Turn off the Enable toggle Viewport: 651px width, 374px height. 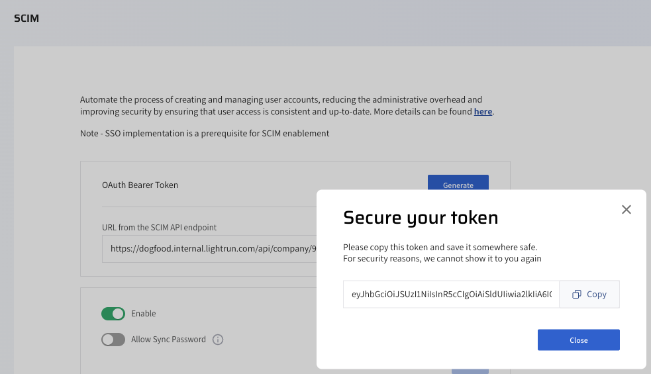coord(113,314)
